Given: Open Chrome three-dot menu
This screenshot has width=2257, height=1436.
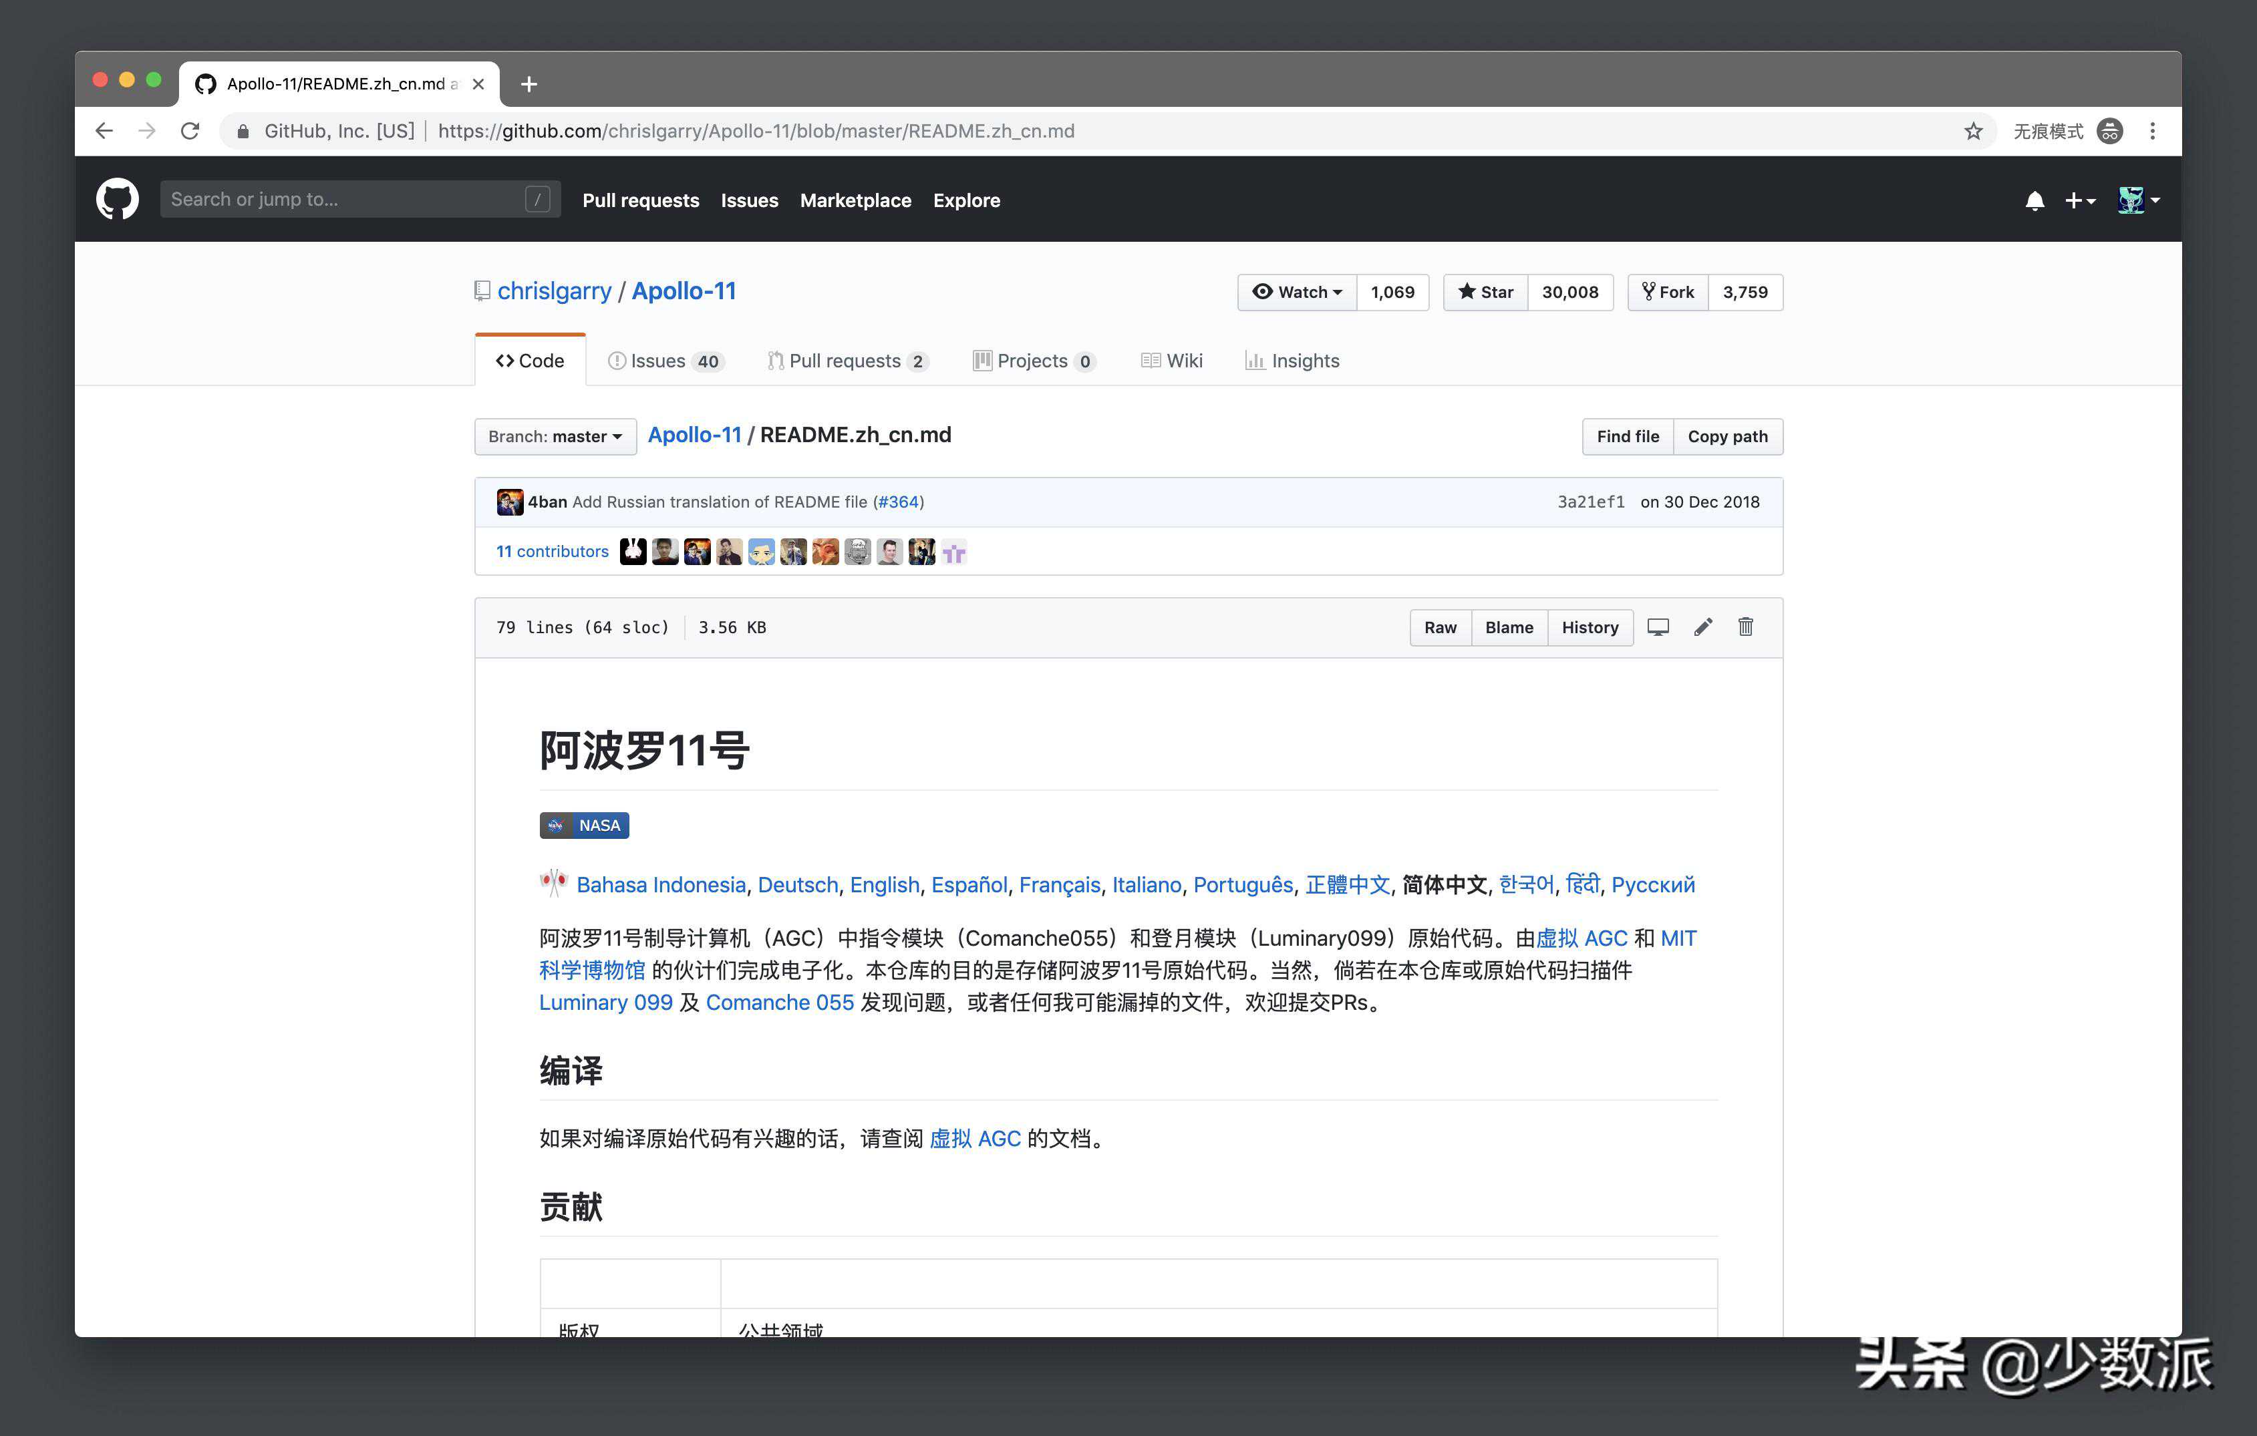Looking at the screenshot, I should 2152,131.
